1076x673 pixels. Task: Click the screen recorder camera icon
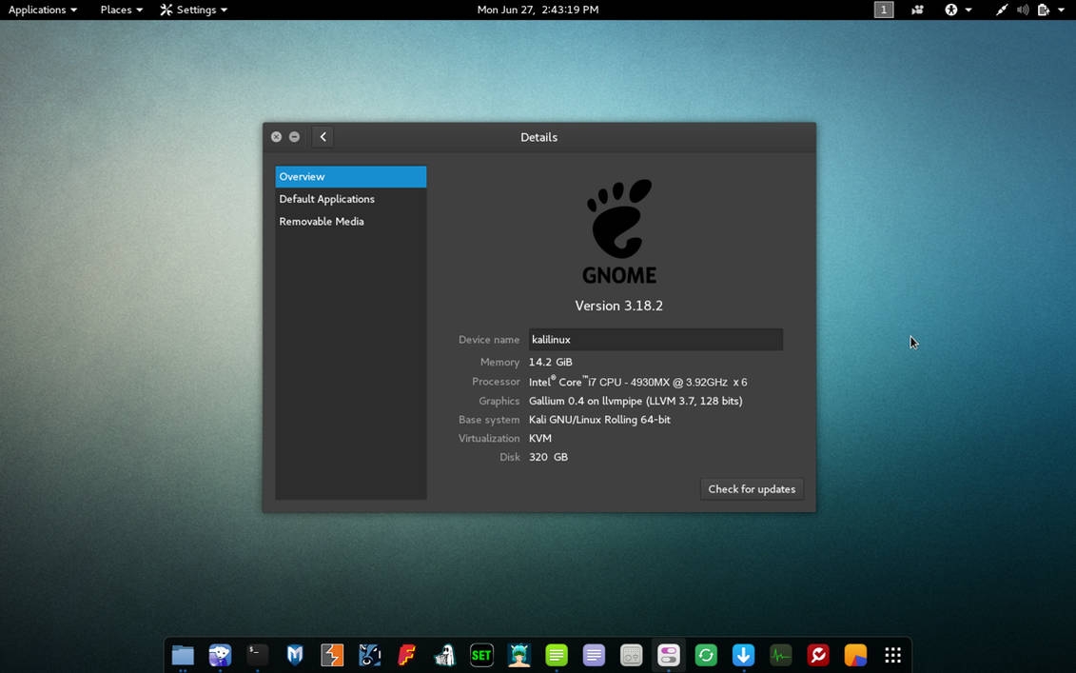pyautogui.click(x=917, y=10)
